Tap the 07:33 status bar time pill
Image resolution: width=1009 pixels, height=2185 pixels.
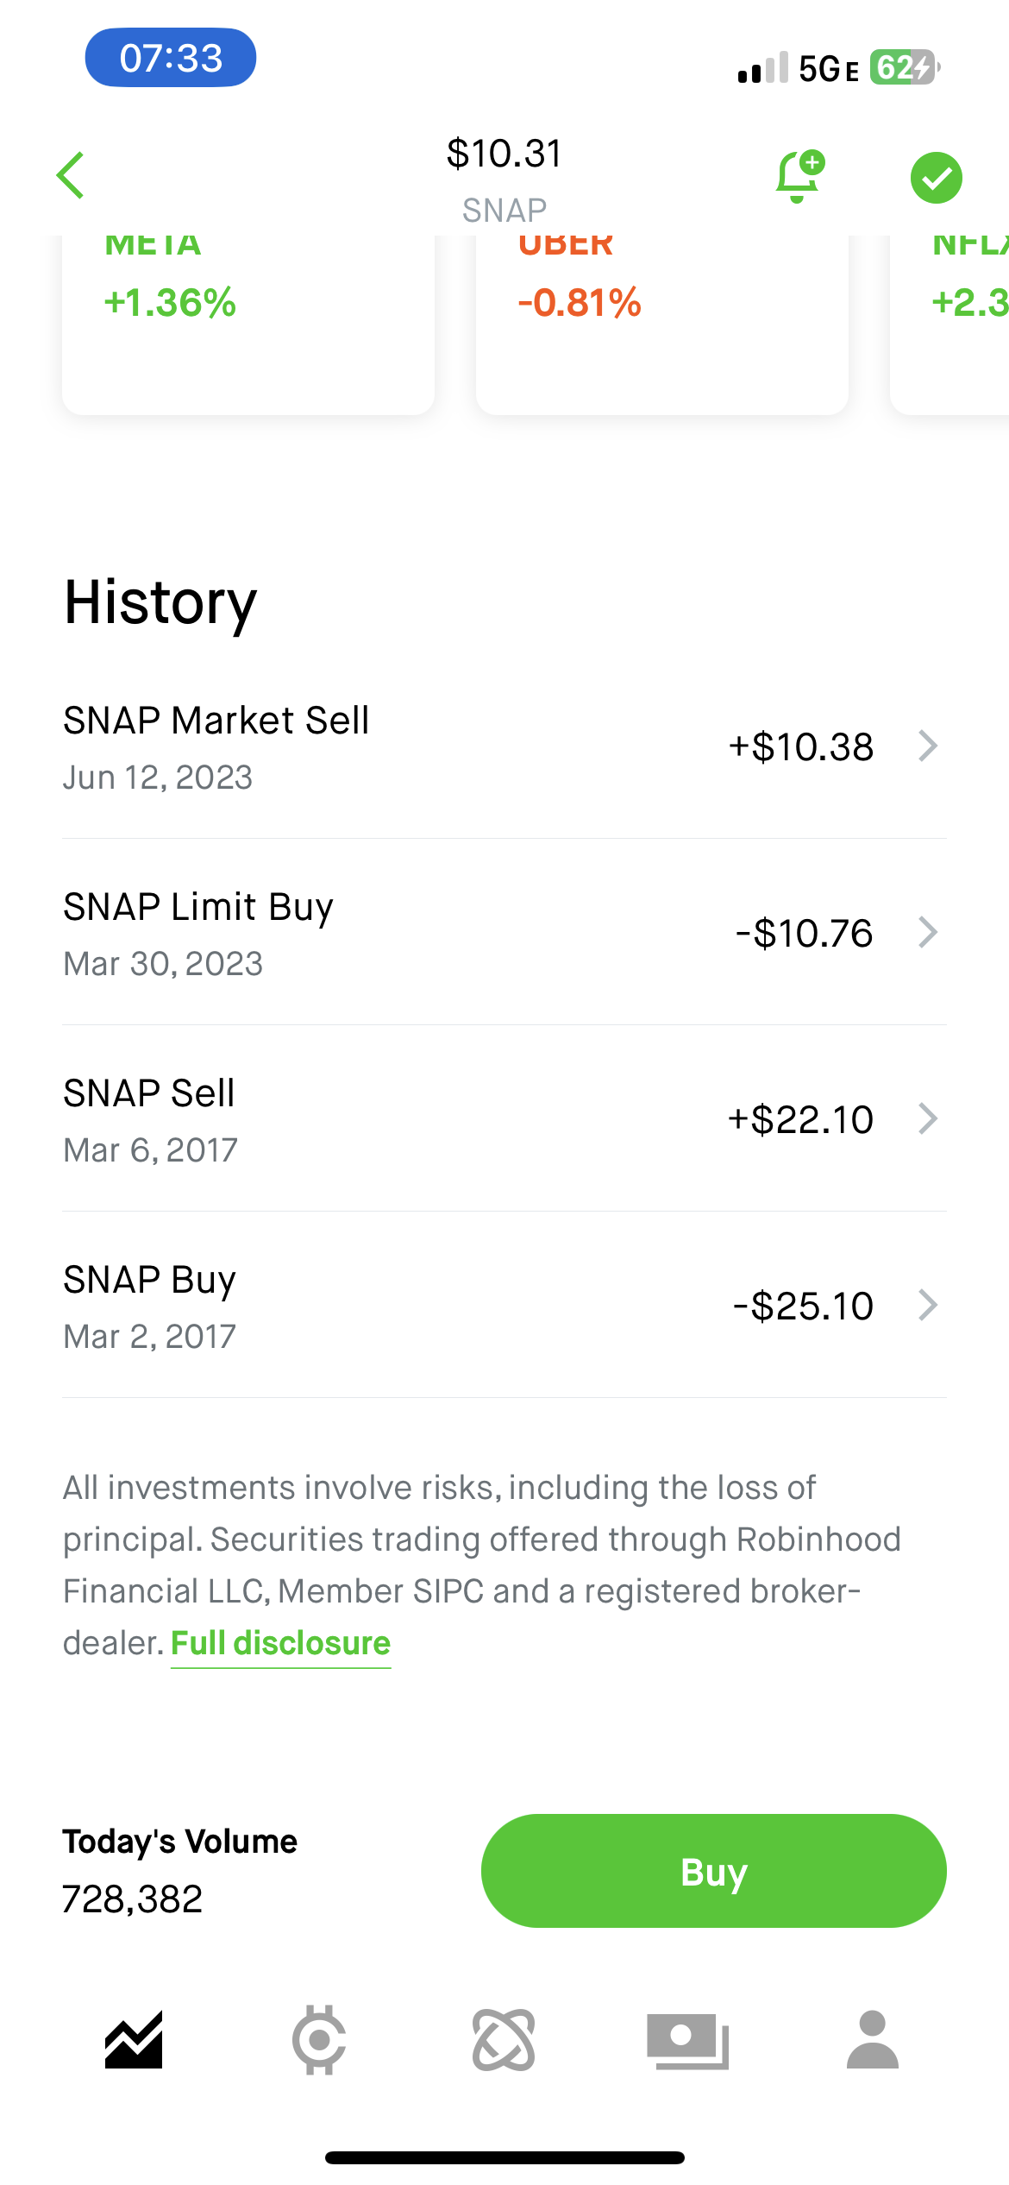171,58
